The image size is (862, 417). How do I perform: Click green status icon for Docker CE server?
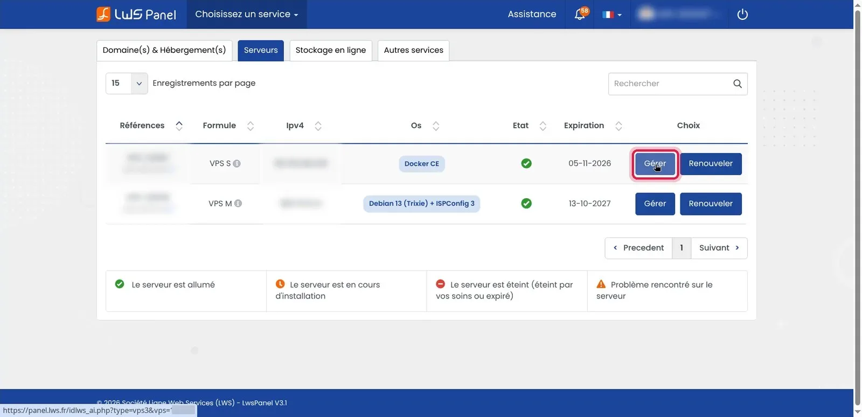click(x=526, y=163)
